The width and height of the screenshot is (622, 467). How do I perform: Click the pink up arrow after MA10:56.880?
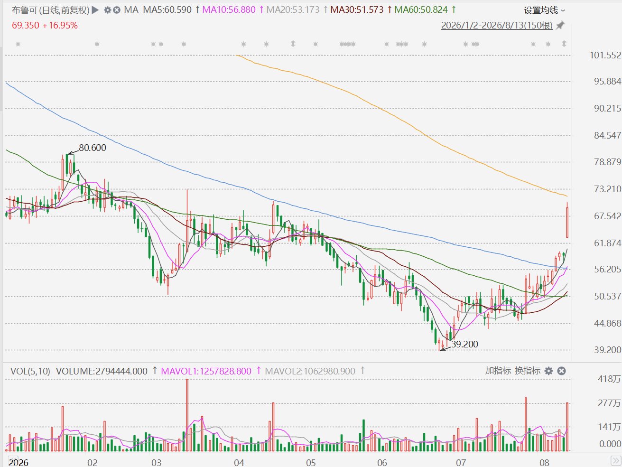[x=261, y=9]
